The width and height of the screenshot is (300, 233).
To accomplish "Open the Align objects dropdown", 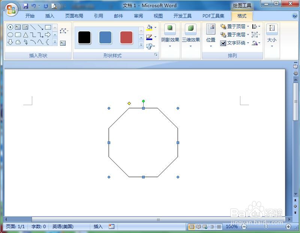I will 256,26.
